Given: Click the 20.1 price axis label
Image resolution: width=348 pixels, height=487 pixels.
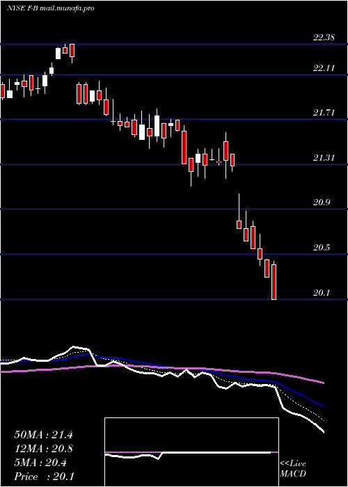Looking at the screenshot, I should coord(322,293).
